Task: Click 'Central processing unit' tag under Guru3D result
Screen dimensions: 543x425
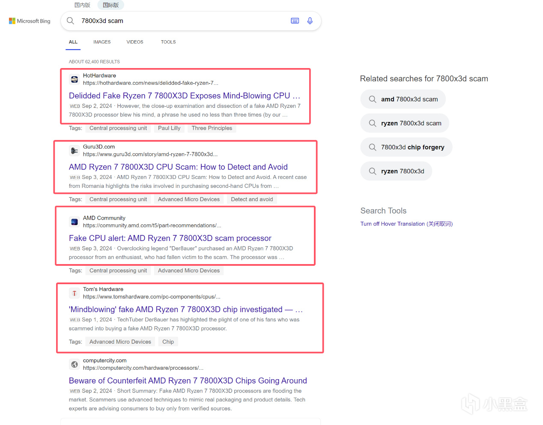Action: 118,199
